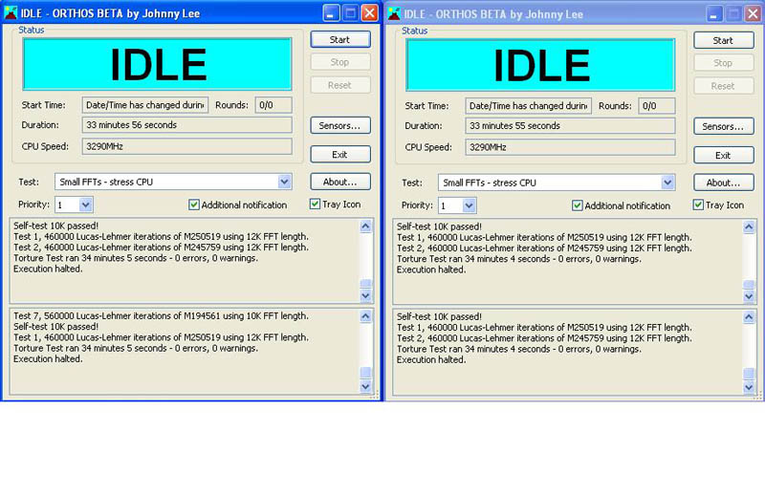The image size is (765, 496).
Task: Click 'Test 7, 560000 Lucas-Lehmer' log line
Action: coord(161,316)
